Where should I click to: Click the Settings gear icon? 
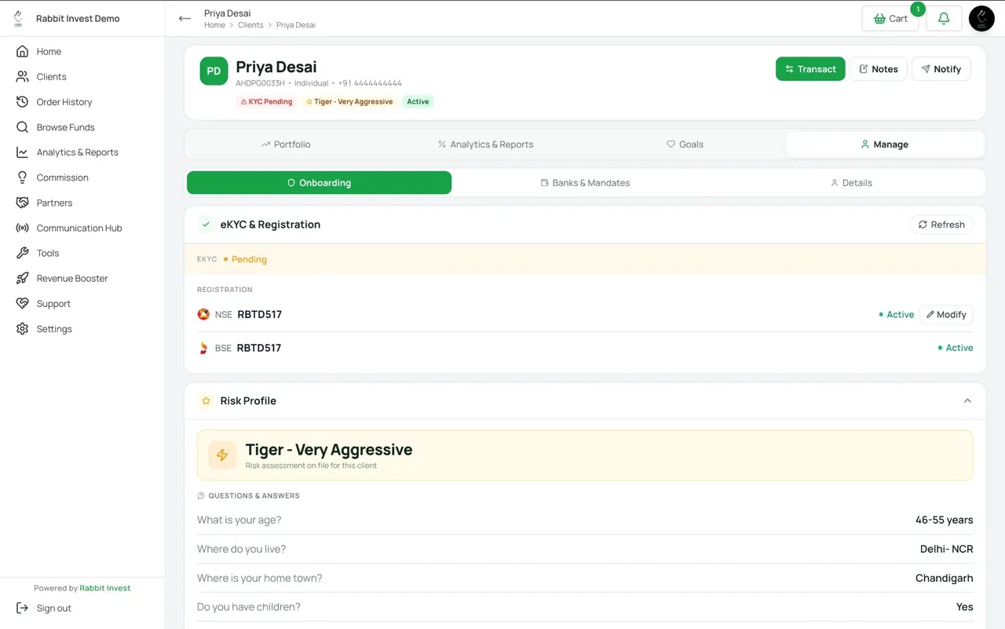coord(22,328)
